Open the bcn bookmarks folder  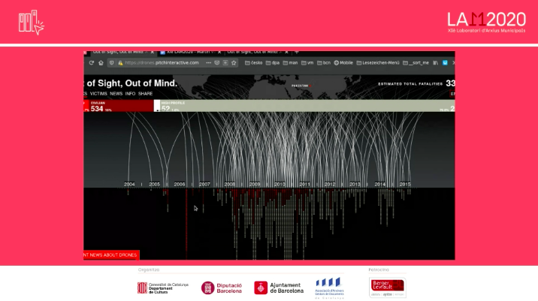(324, 63)
